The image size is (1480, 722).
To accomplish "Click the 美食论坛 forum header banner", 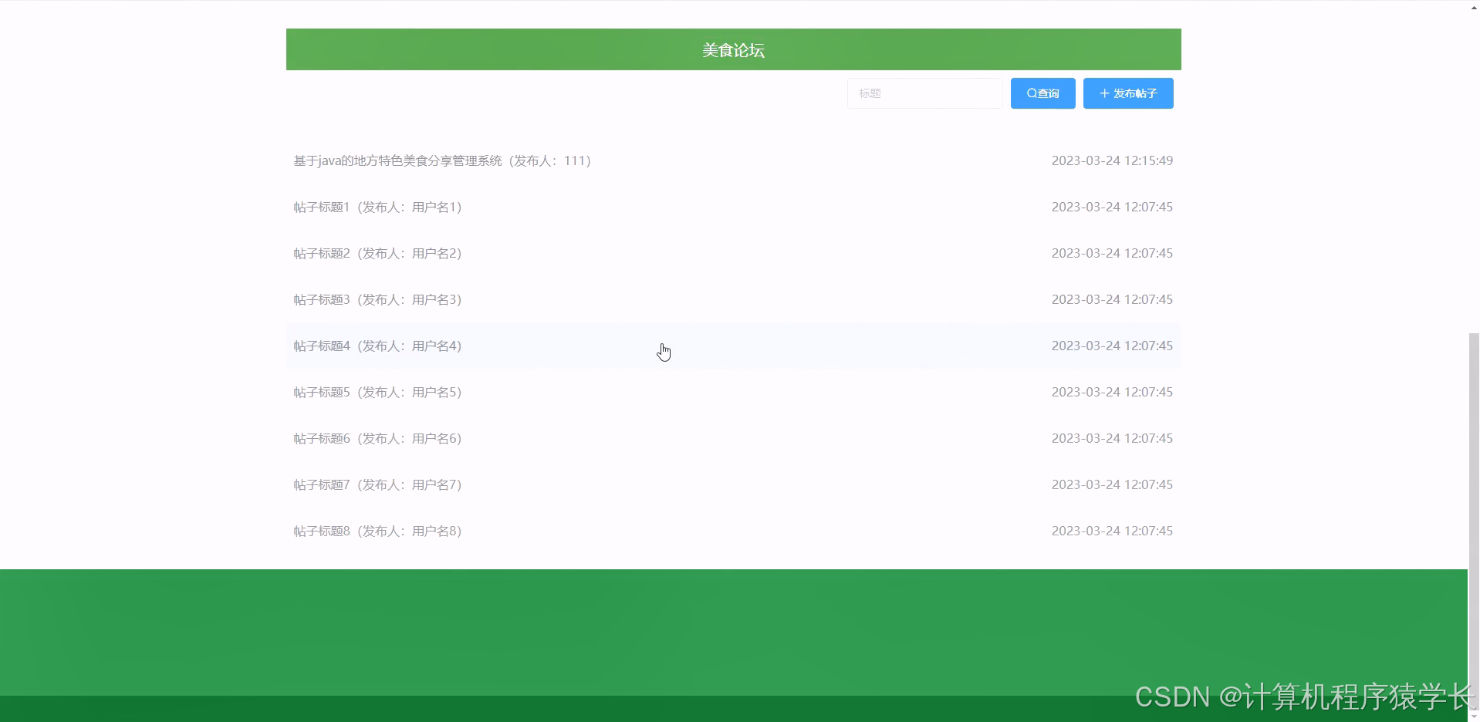I will [732, 49].
